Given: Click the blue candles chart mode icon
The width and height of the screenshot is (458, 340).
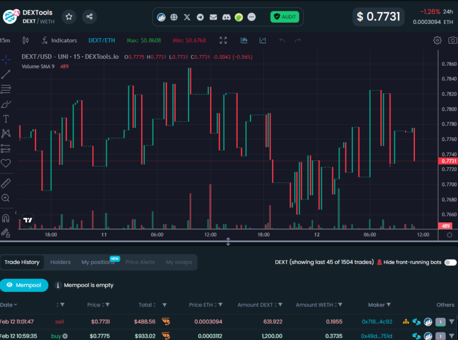Looking at the screenshot, I should pyautogui.click(x=244, y=40).
